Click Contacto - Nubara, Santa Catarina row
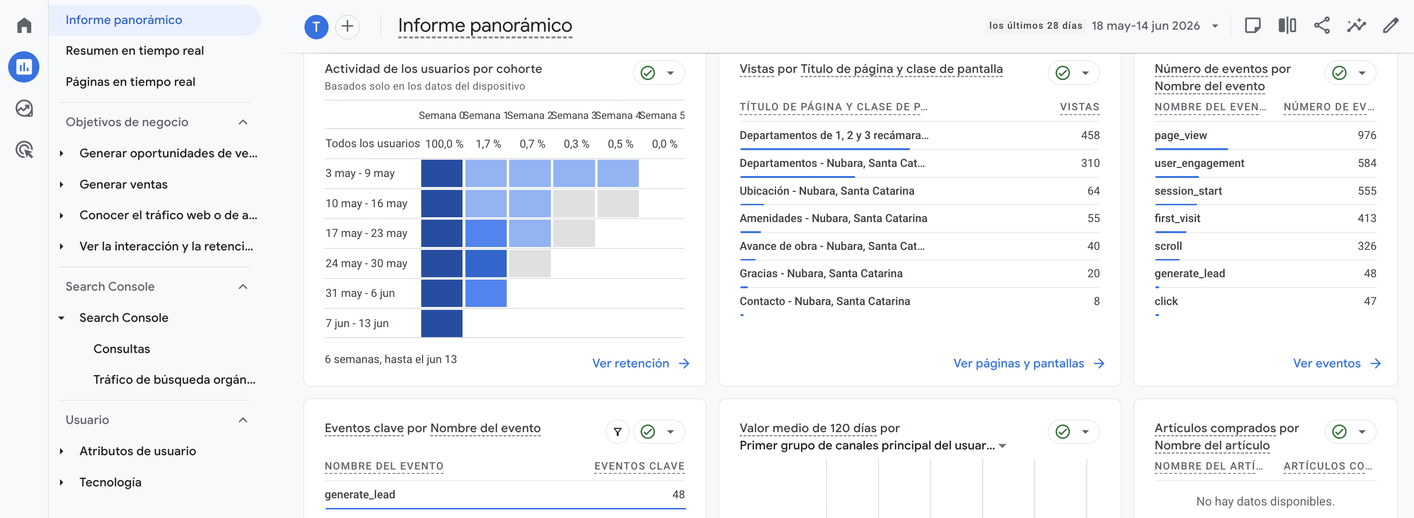The height and width of the screenshot is (518, 1414). pos(919,302)
